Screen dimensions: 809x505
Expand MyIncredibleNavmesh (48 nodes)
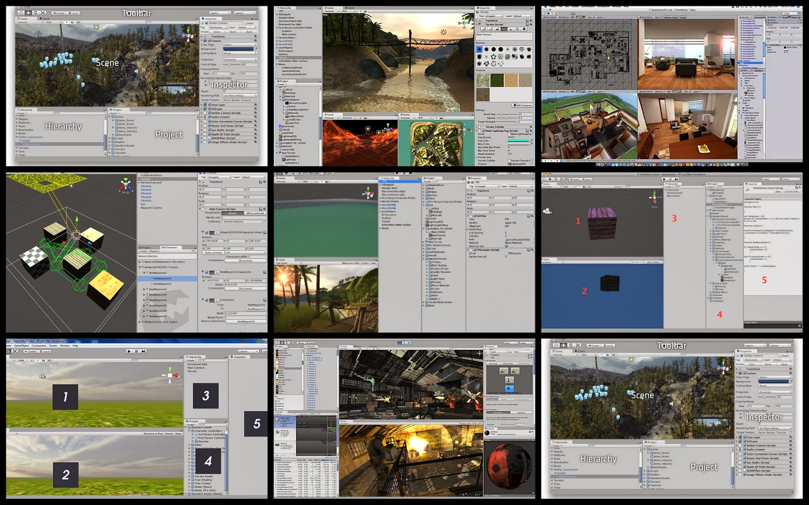[x=140, y=262]
